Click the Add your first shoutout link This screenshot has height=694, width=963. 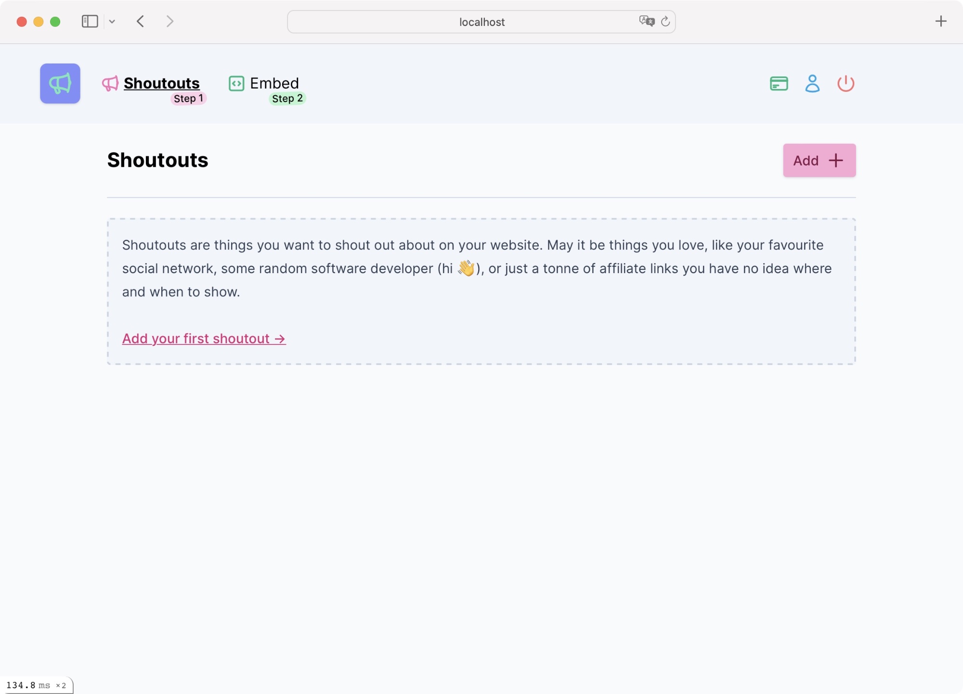[203, 339]
